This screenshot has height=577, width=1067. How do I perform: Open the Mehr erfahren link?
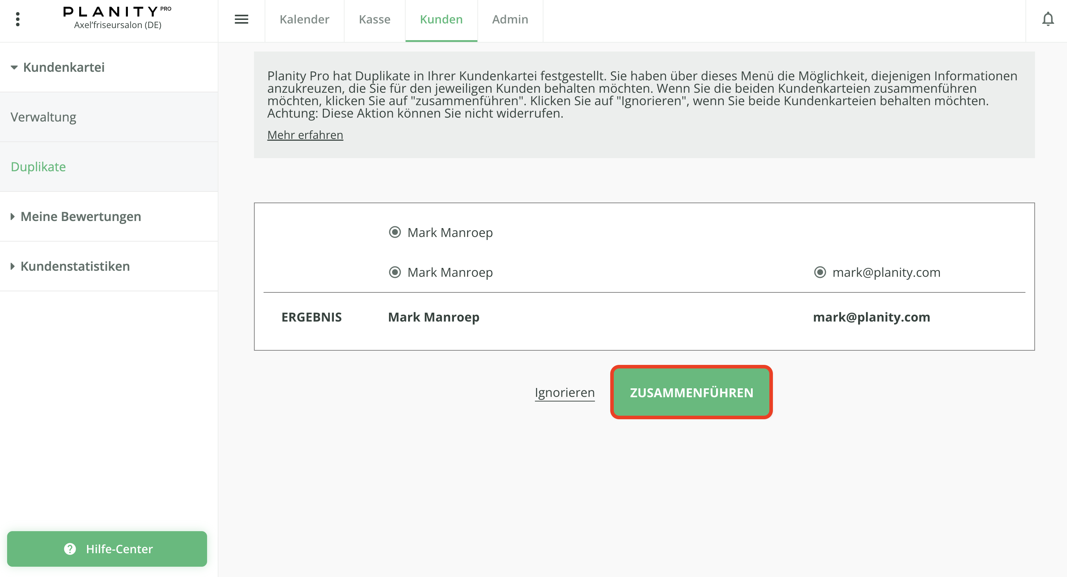tap(305, 135)
